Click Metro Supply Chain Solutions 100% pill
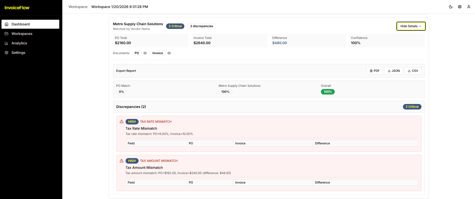This screenshot has width=475, height=199. click(x=225, y=92)
